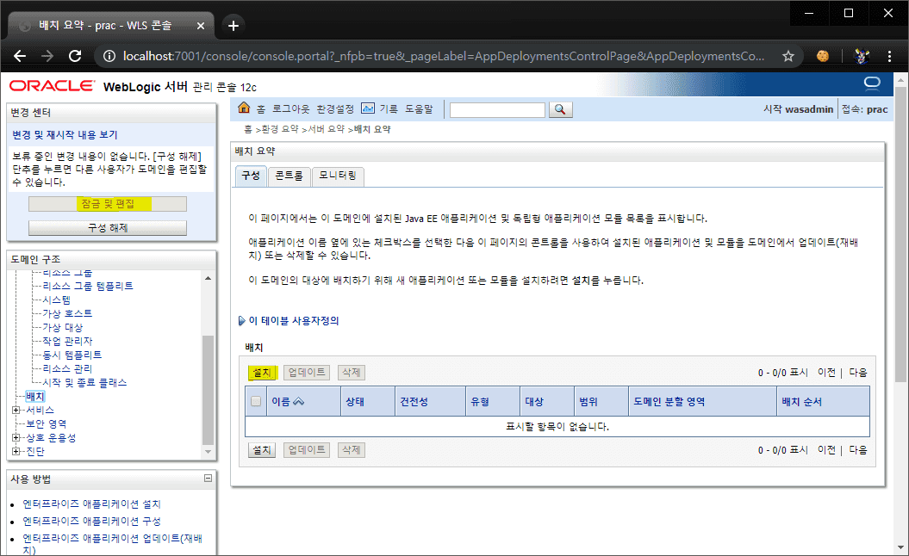Image resolution: width=909 pixels, height=556 pixels.
Task: Click the lower 삭제 button
Action: 352,450
